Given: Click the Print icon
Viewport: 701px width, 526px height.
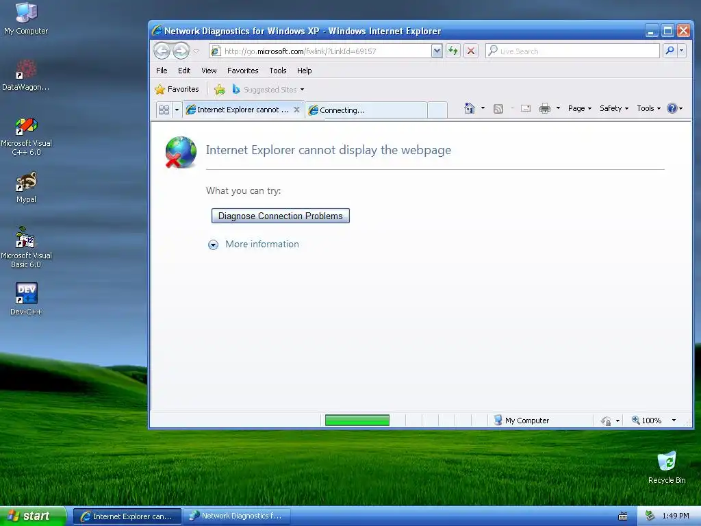Looking at the screenshot, I should point(544,108).
